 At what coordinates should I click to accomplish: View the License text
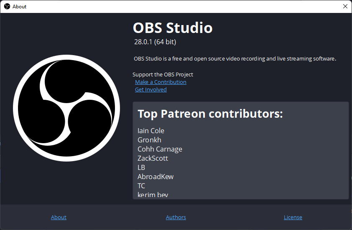pyautogui.click(x=293, y=217)
